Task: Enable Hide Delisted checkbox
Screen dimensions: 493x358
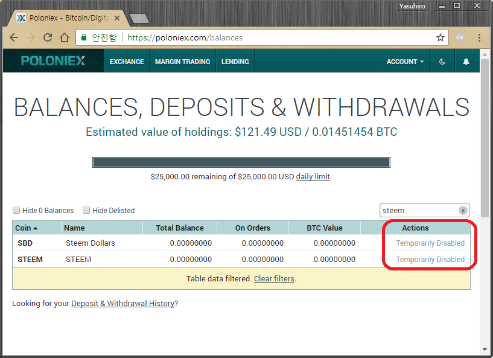Action: click(x=86, y=210)
